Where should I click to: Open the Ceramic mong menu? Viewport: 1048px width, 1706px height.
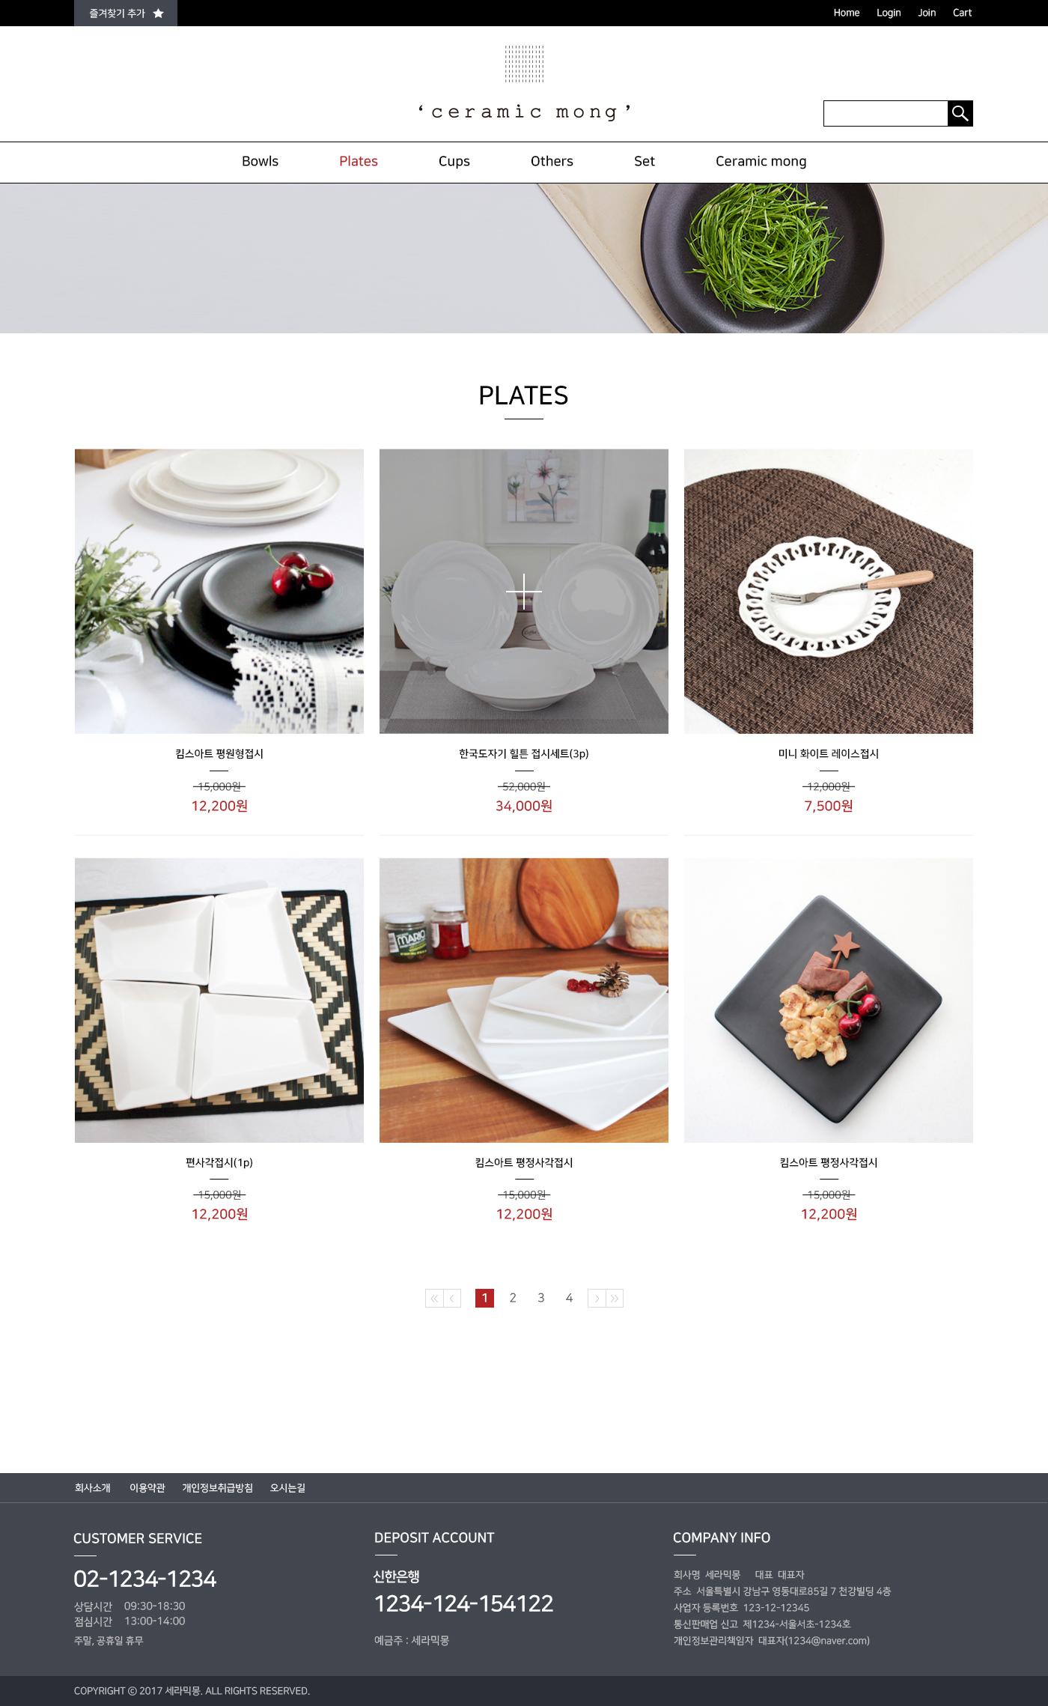point(761,162)
